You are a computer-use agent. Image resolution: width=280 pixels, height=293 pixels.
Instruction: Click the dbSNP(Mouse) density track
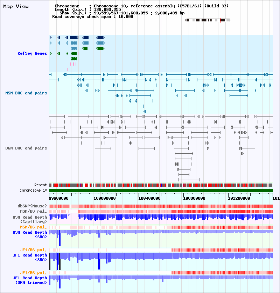pos(161,206)
